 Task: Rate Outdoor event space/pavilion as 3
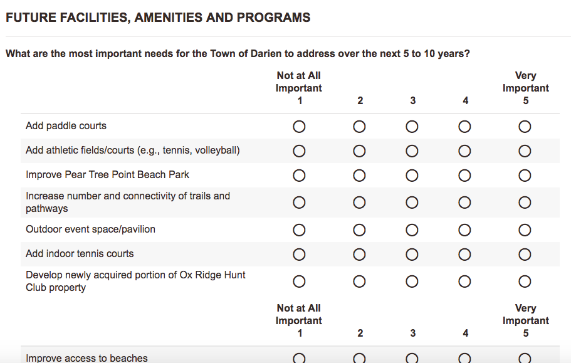click(412, 229)
